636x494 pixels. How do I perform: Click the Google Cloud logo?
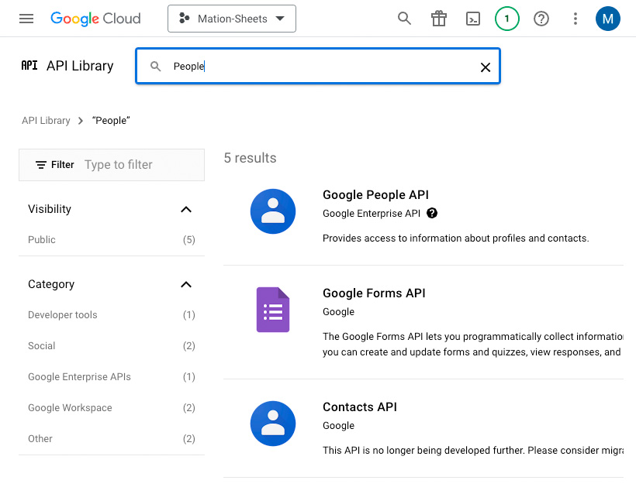(x=95, y=19)
